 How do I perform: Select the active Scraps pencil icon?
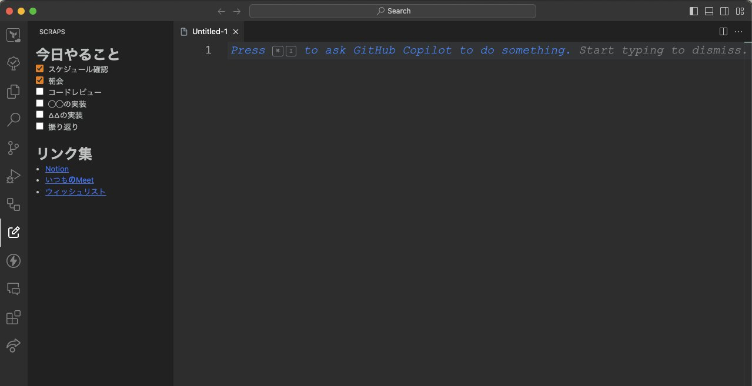click(13, 231)
